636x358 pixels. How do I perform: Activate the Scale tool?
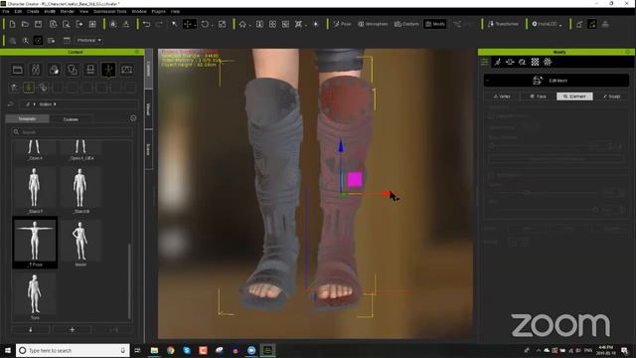pos(223,24)
